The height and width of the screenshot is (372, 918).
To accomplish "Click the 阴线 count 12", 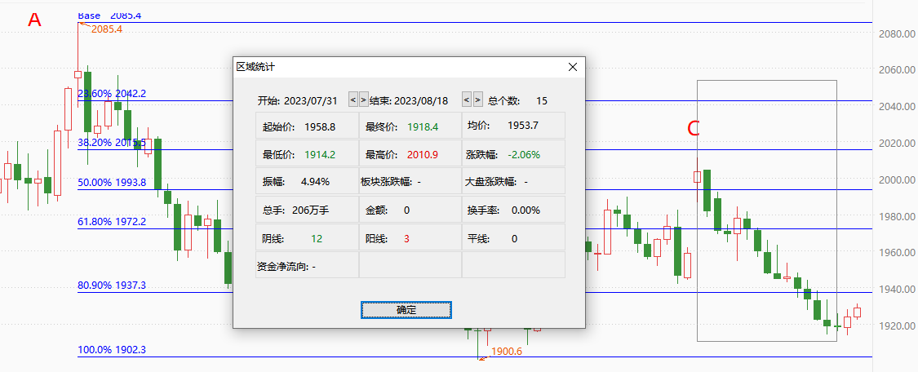I will [317, 239].
